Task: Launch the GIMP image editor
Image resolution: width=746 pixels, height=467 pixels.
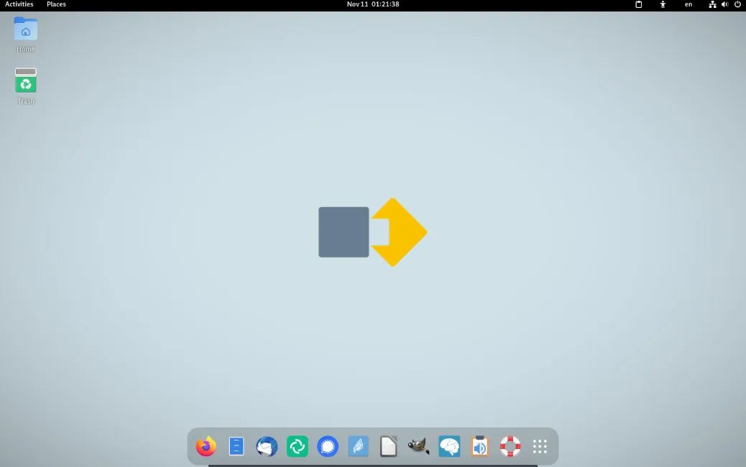Action: 419,446
